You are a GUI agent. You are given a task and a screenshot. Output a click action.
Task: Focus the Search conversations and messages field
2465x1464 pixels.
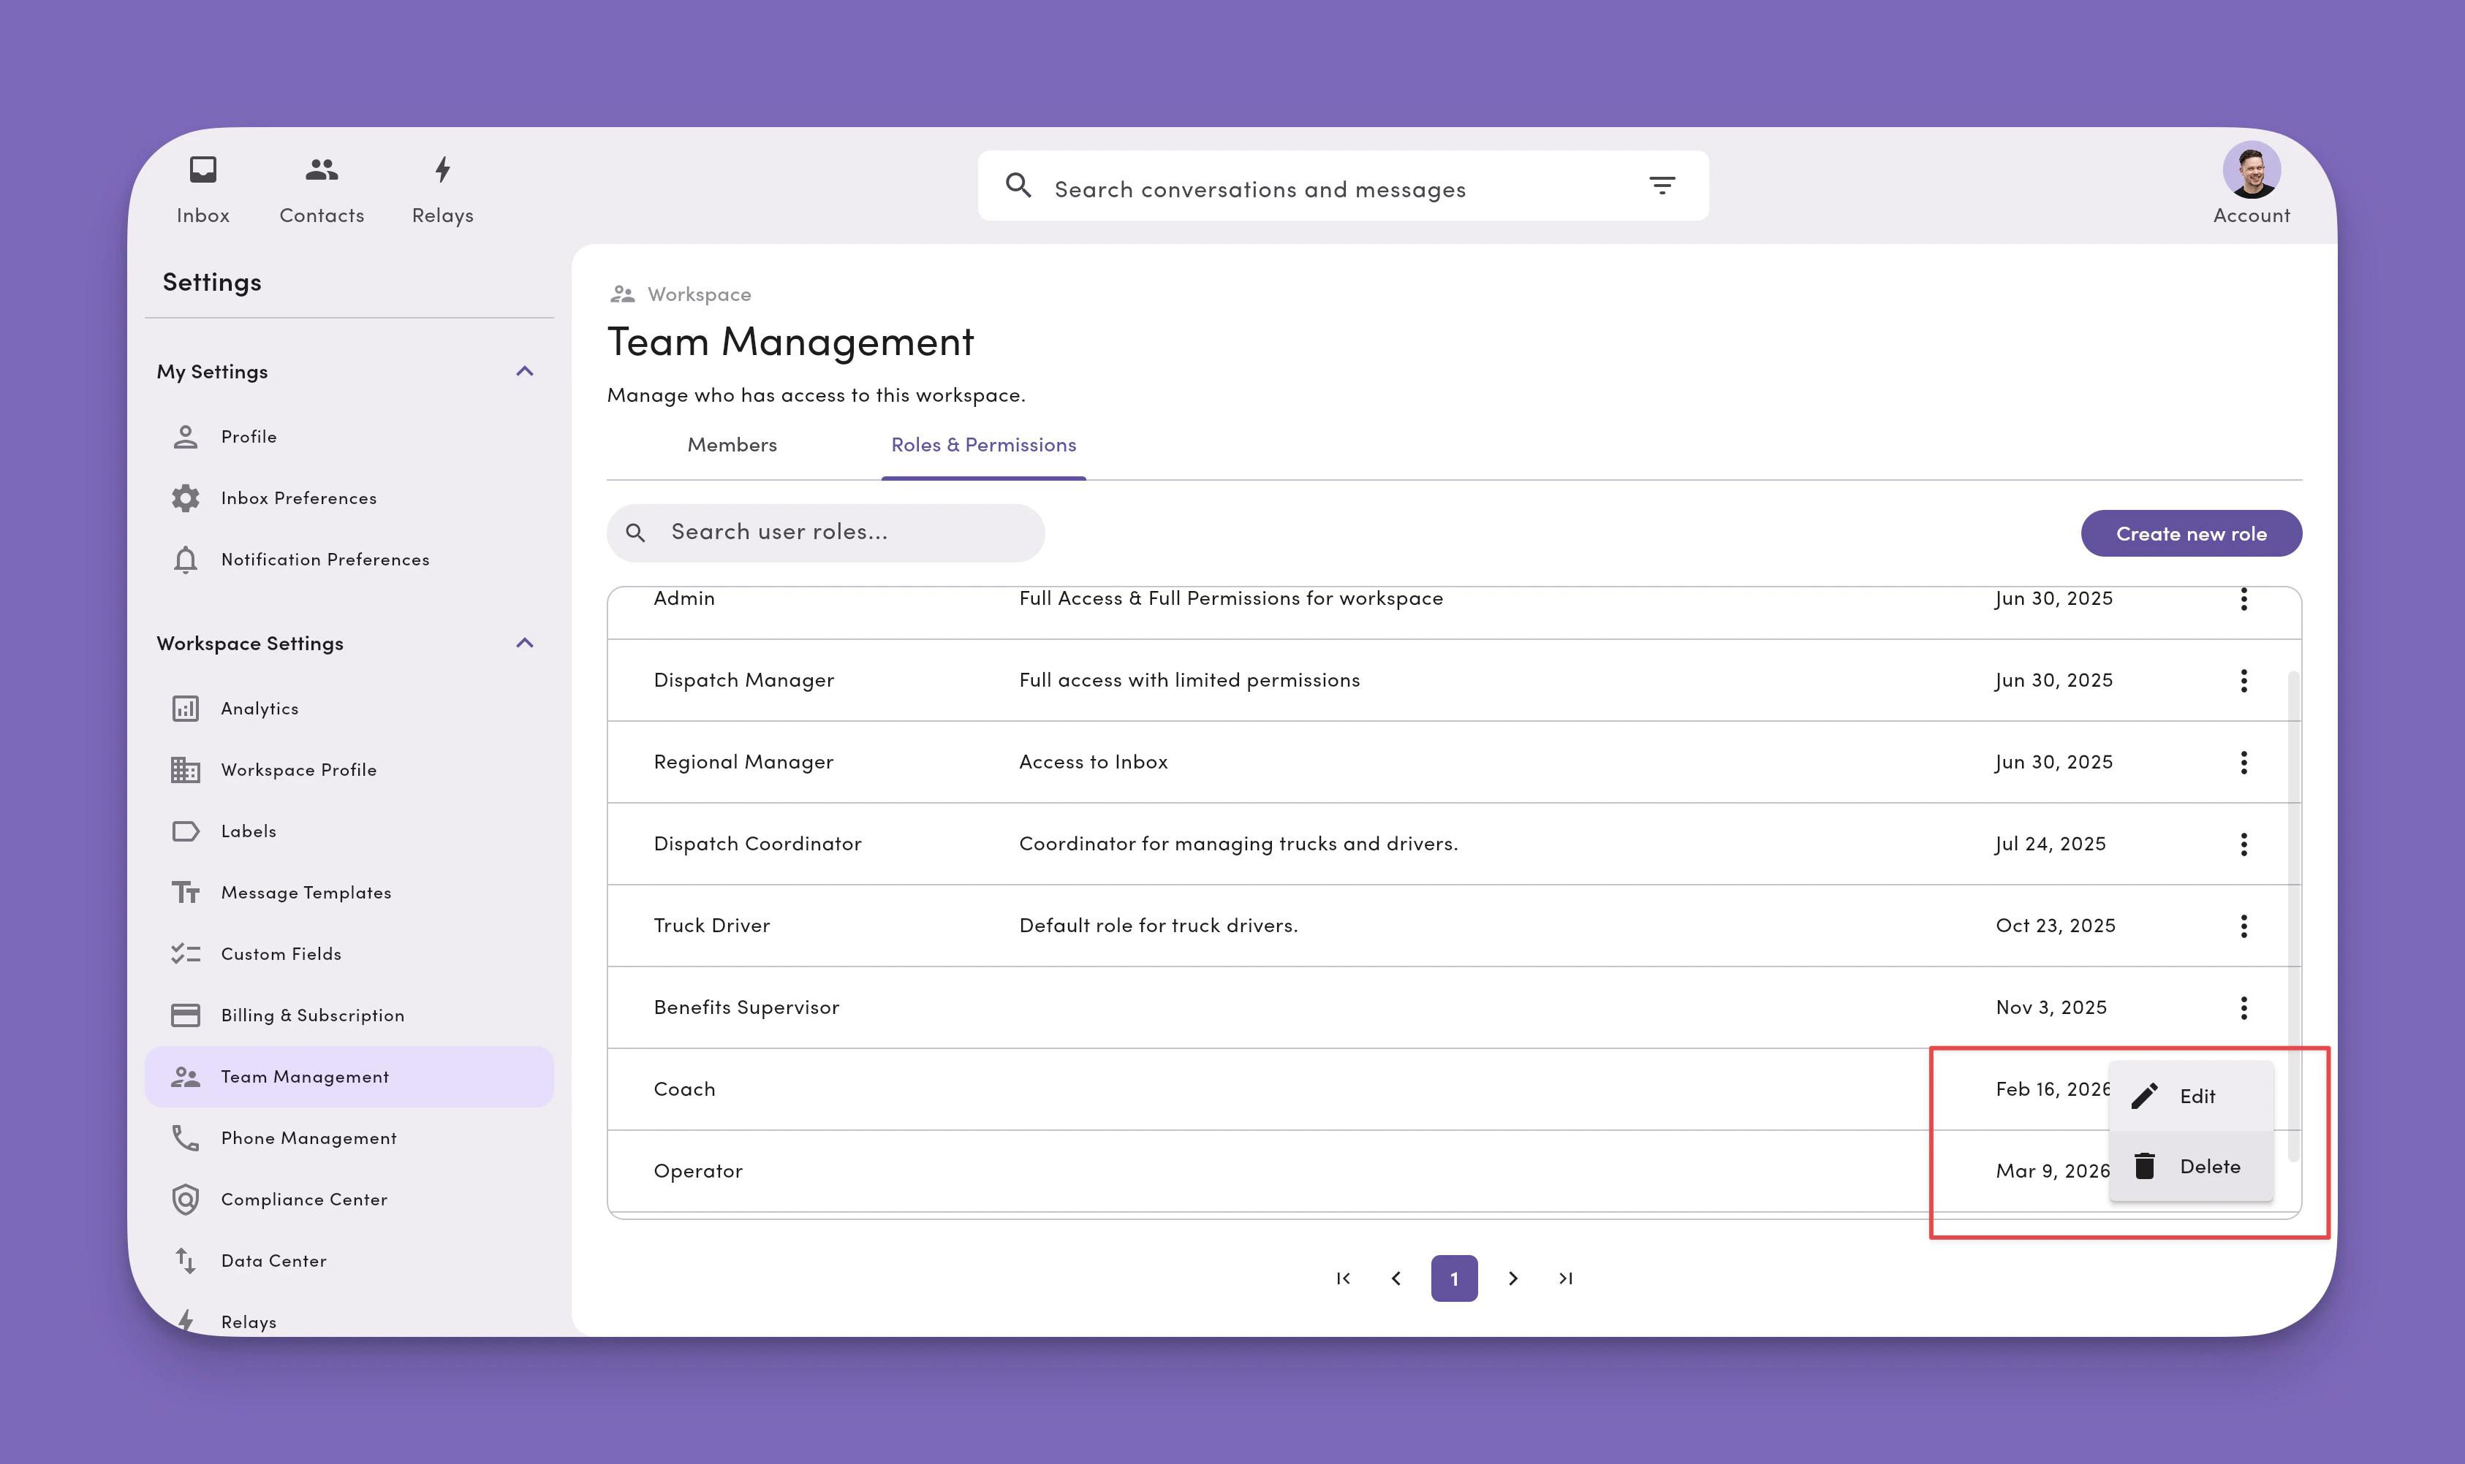click(1343, 186)
